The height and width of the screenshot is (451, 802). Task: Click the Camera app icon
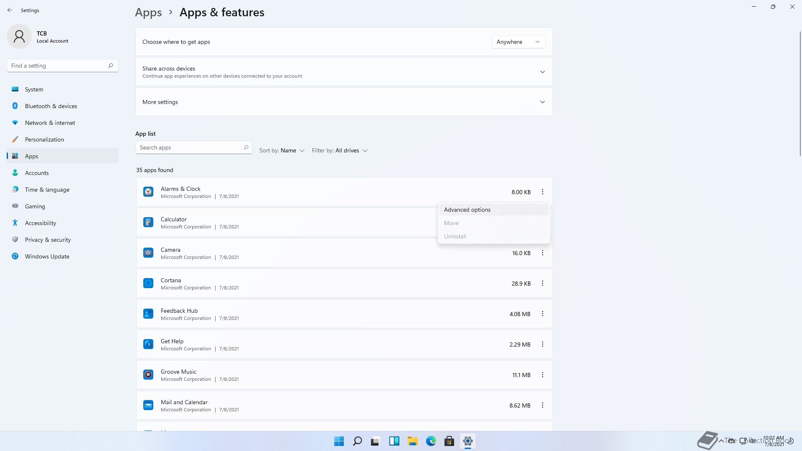click(x=148, y=253)
